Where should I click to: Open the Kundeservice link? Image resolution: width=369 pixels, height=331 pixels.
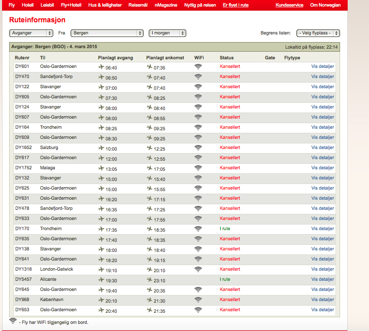[289, 5]
